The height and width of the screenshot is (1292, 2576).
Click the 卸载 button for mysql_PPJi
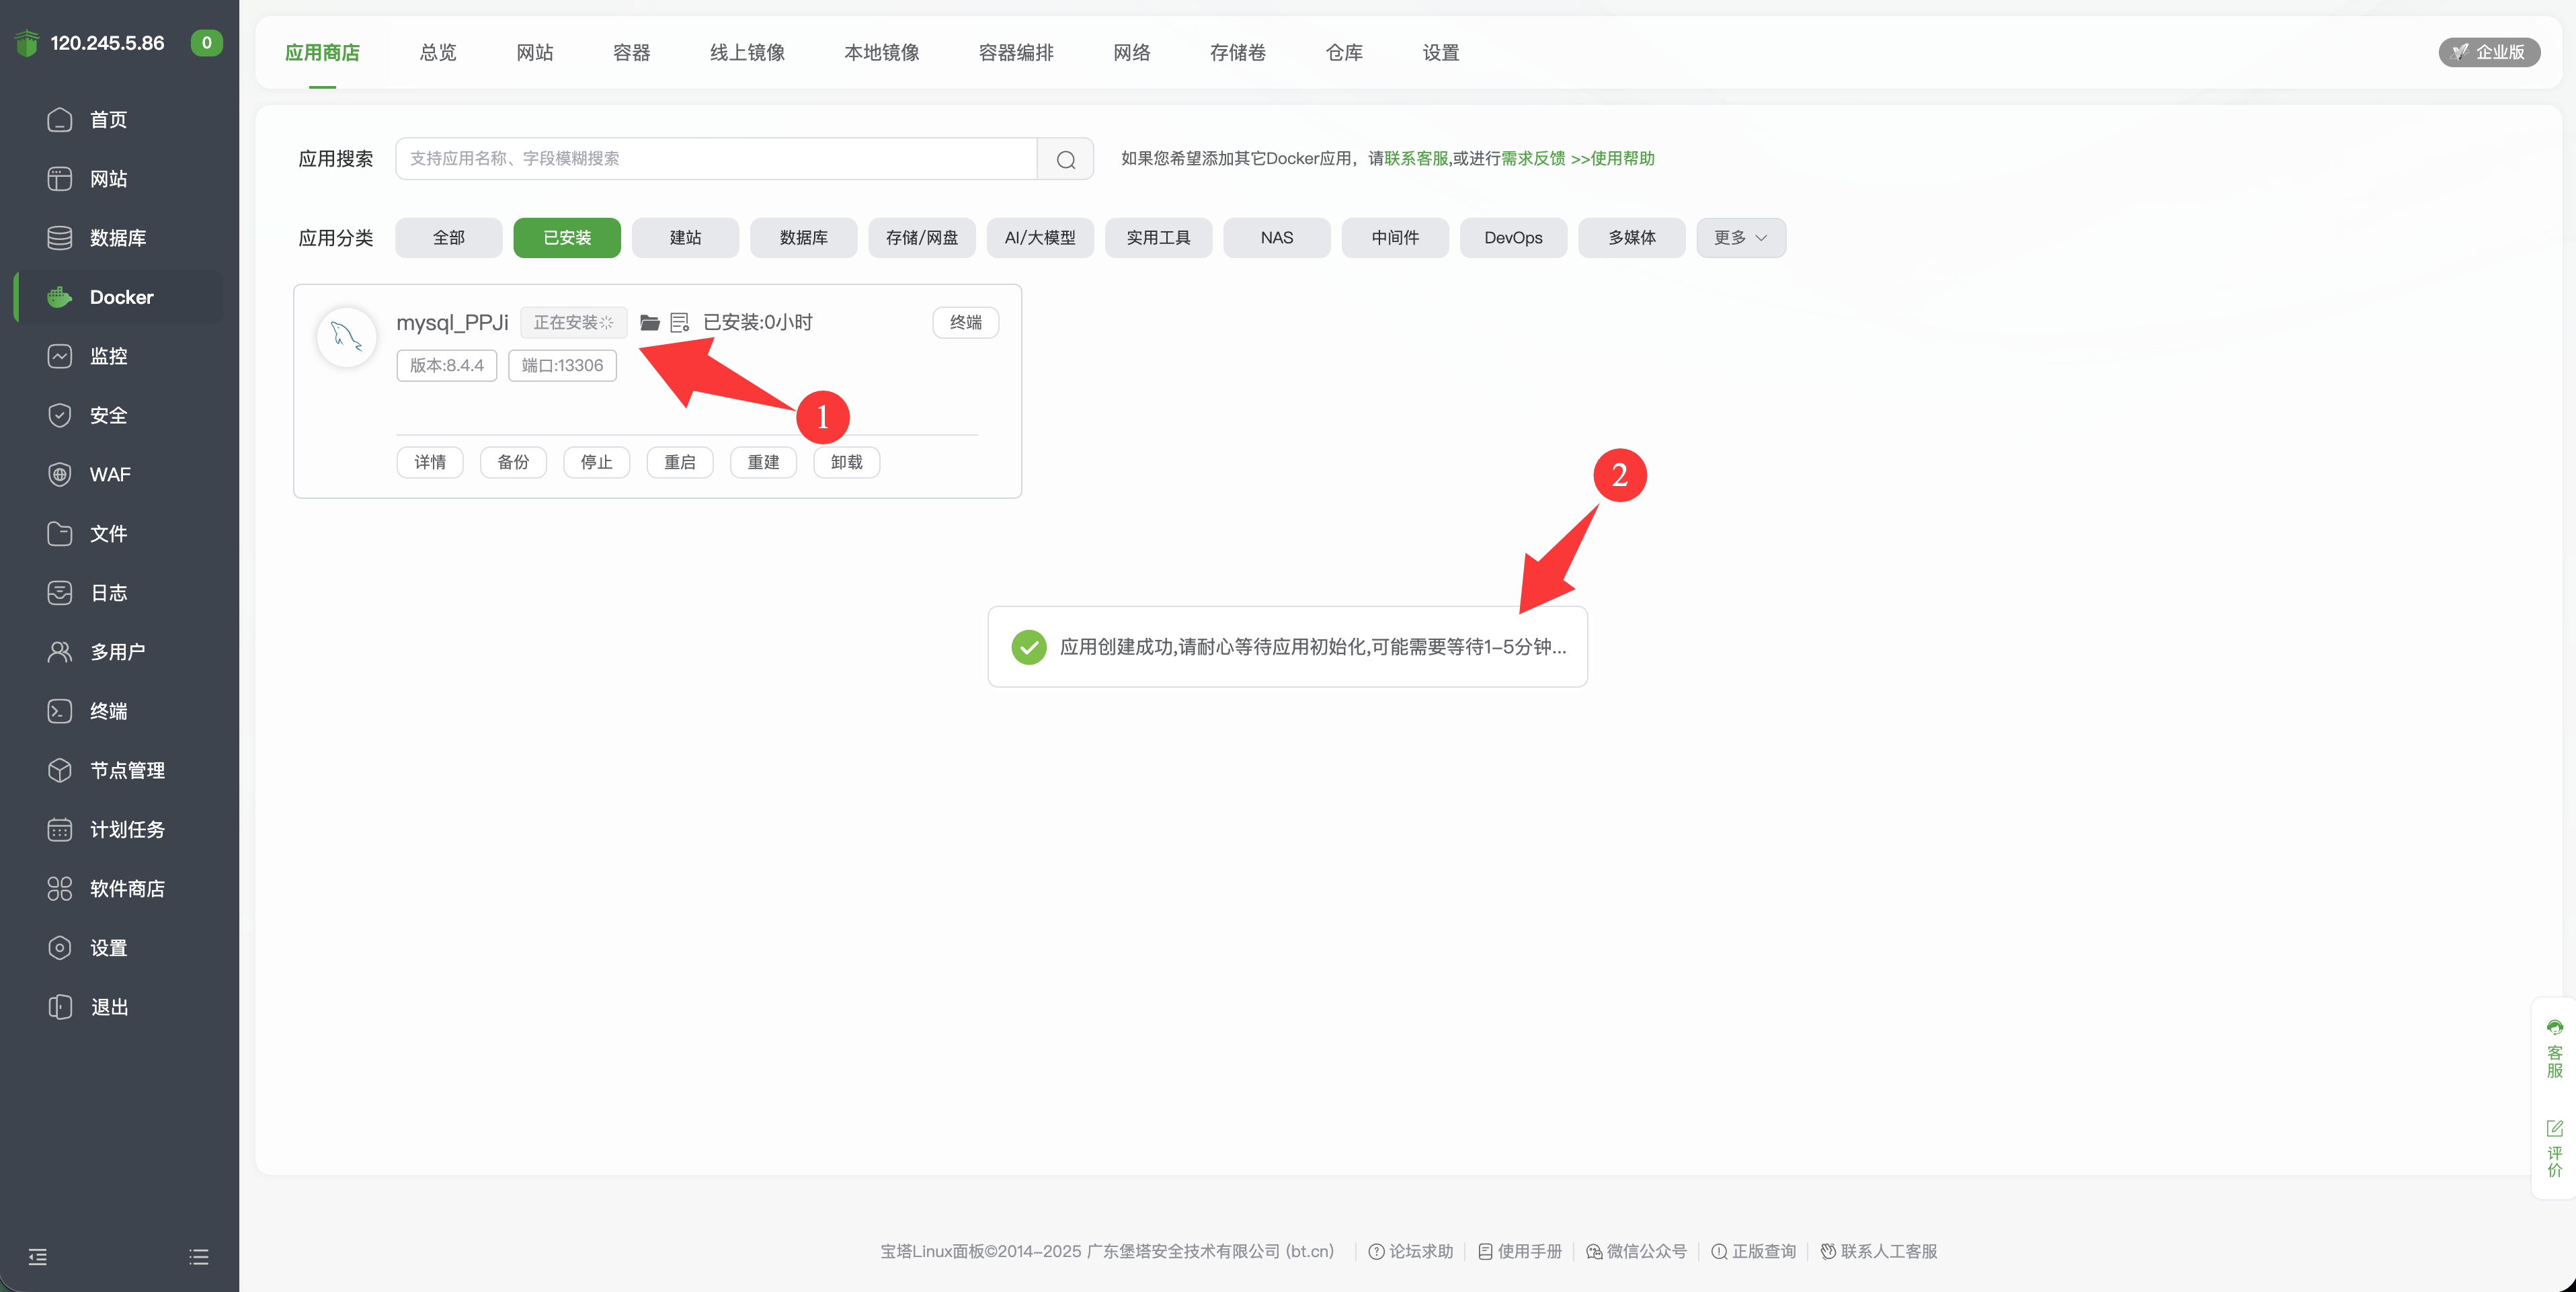pyautogui.click(x=846, y=462)
